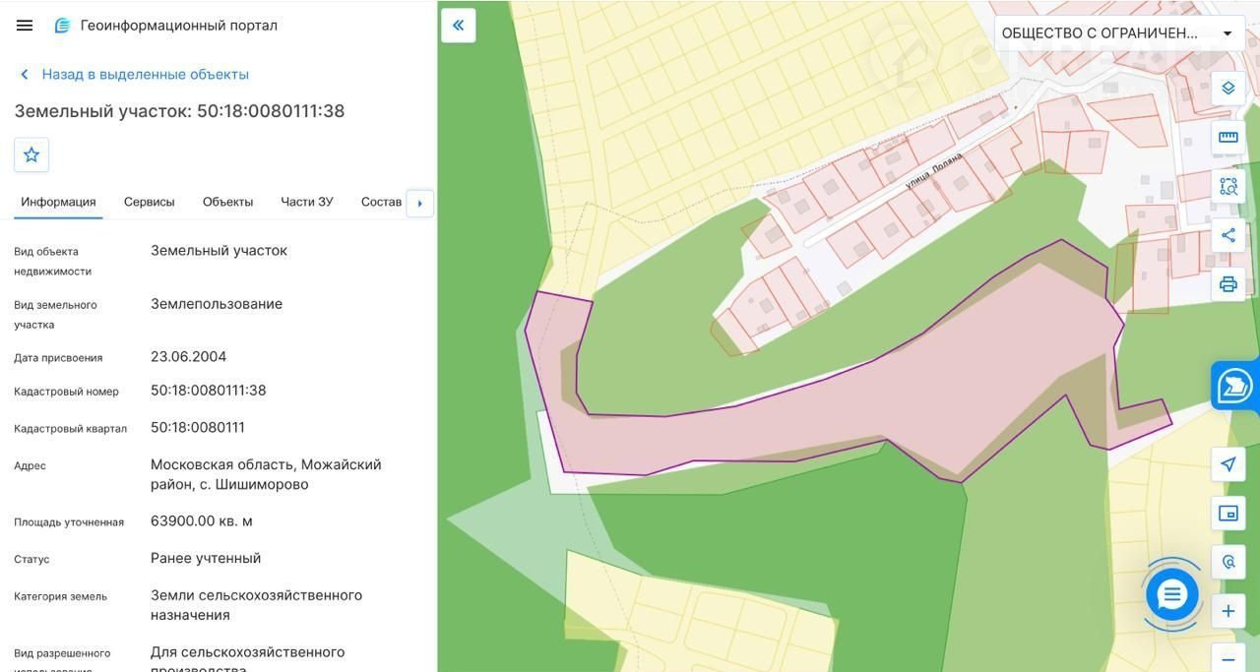The height and width of the screenshot is (672, 1260).
Task: Toggle the overview minimap button
Action: tap(1228, 514)
